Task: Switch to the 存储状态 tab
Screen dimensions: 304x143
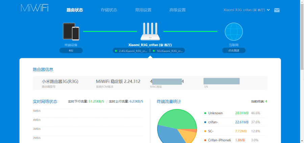Action: (x=109, y=10)
